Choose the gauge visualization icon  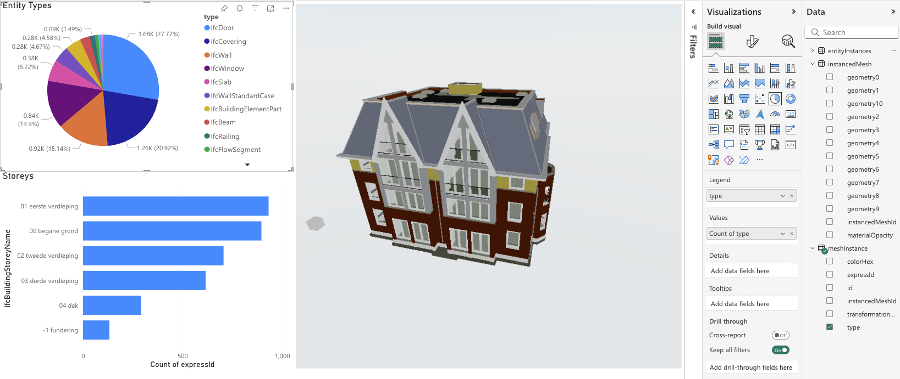(775, 114)
